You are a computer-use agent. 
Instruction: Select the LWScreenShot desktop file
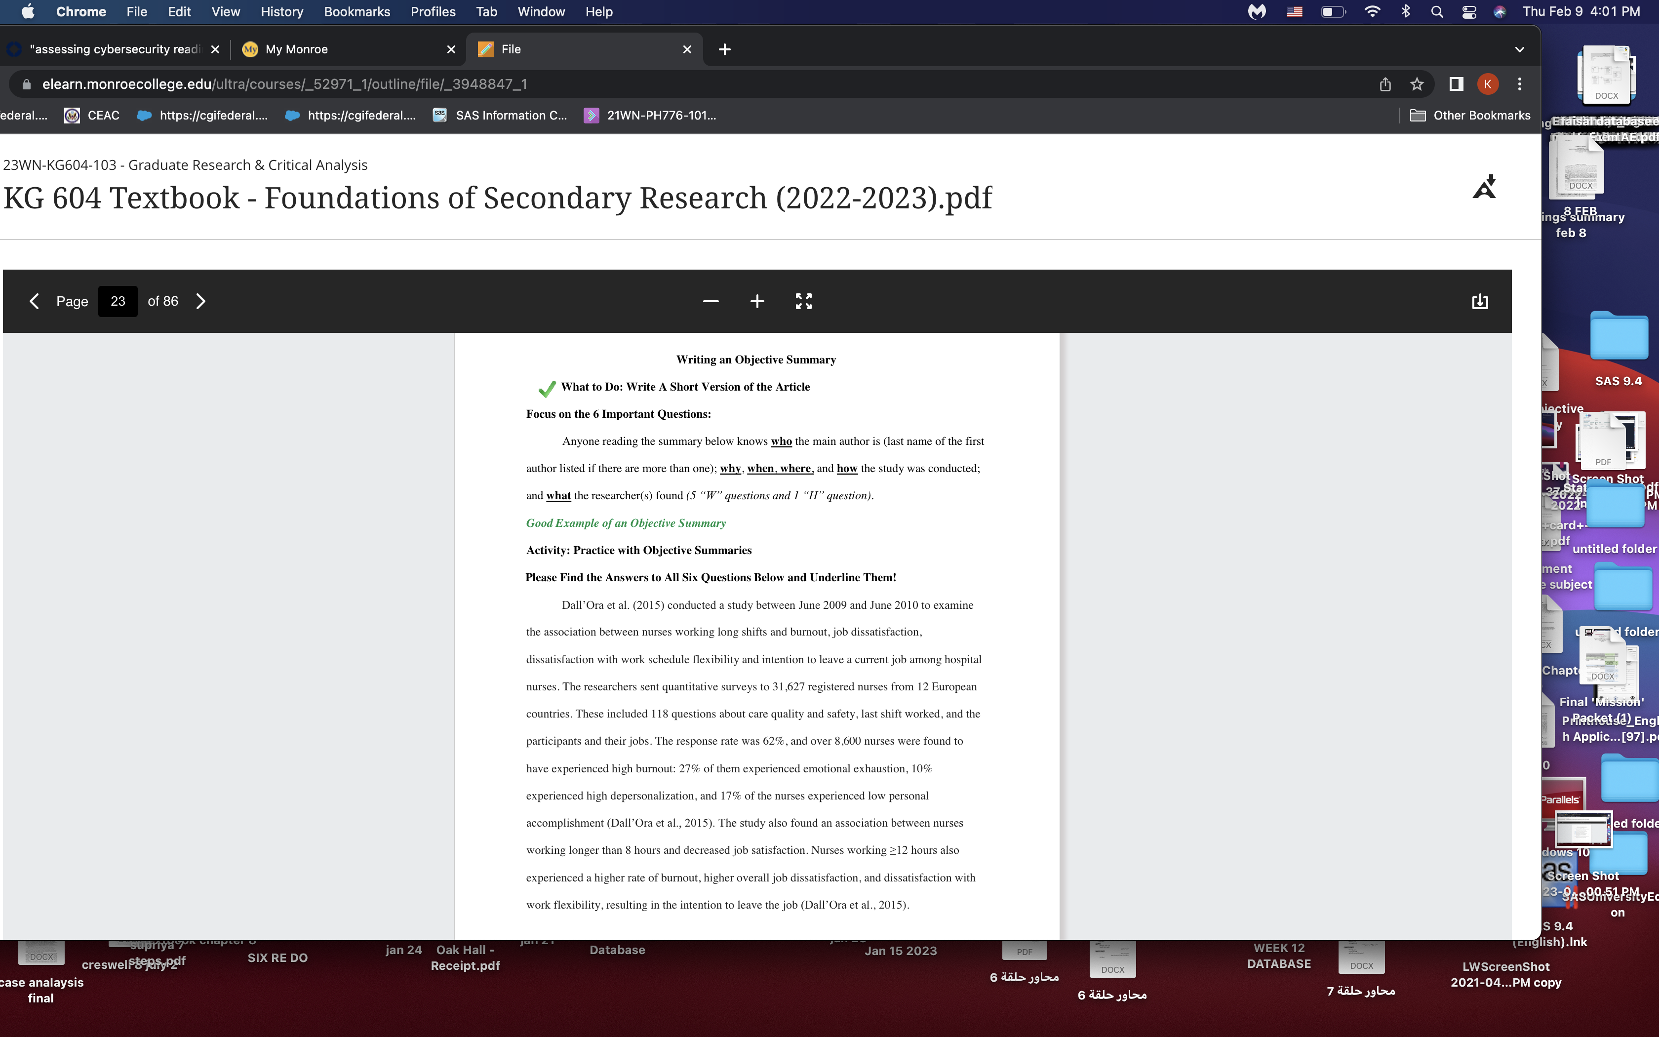1505,975
